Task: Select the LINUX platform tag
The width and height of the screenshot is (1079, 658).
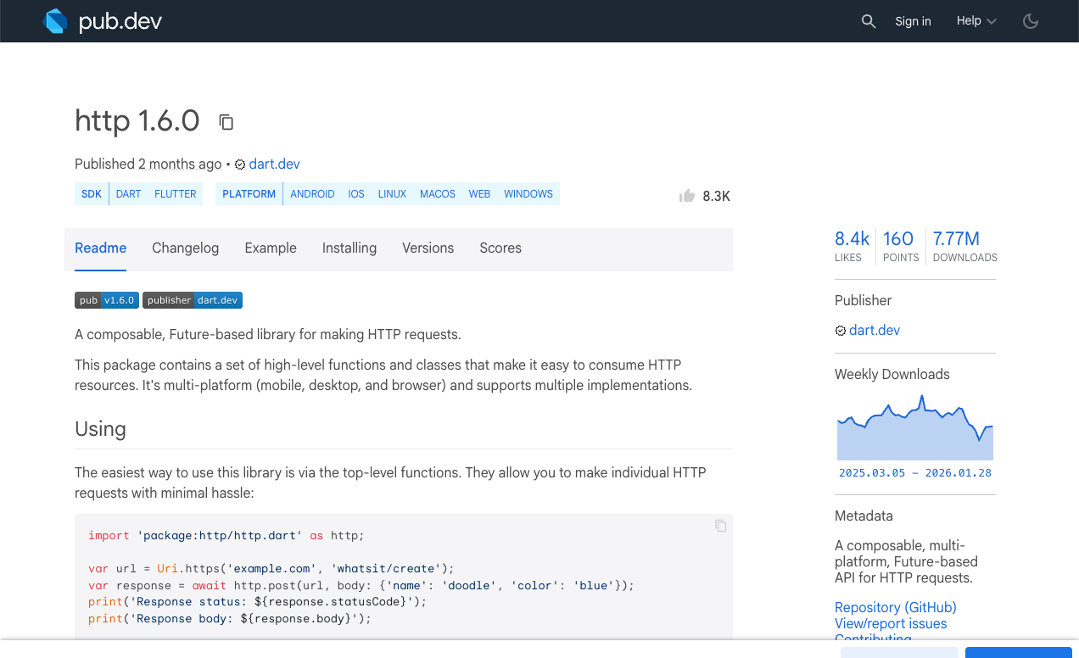Action: 392,194
